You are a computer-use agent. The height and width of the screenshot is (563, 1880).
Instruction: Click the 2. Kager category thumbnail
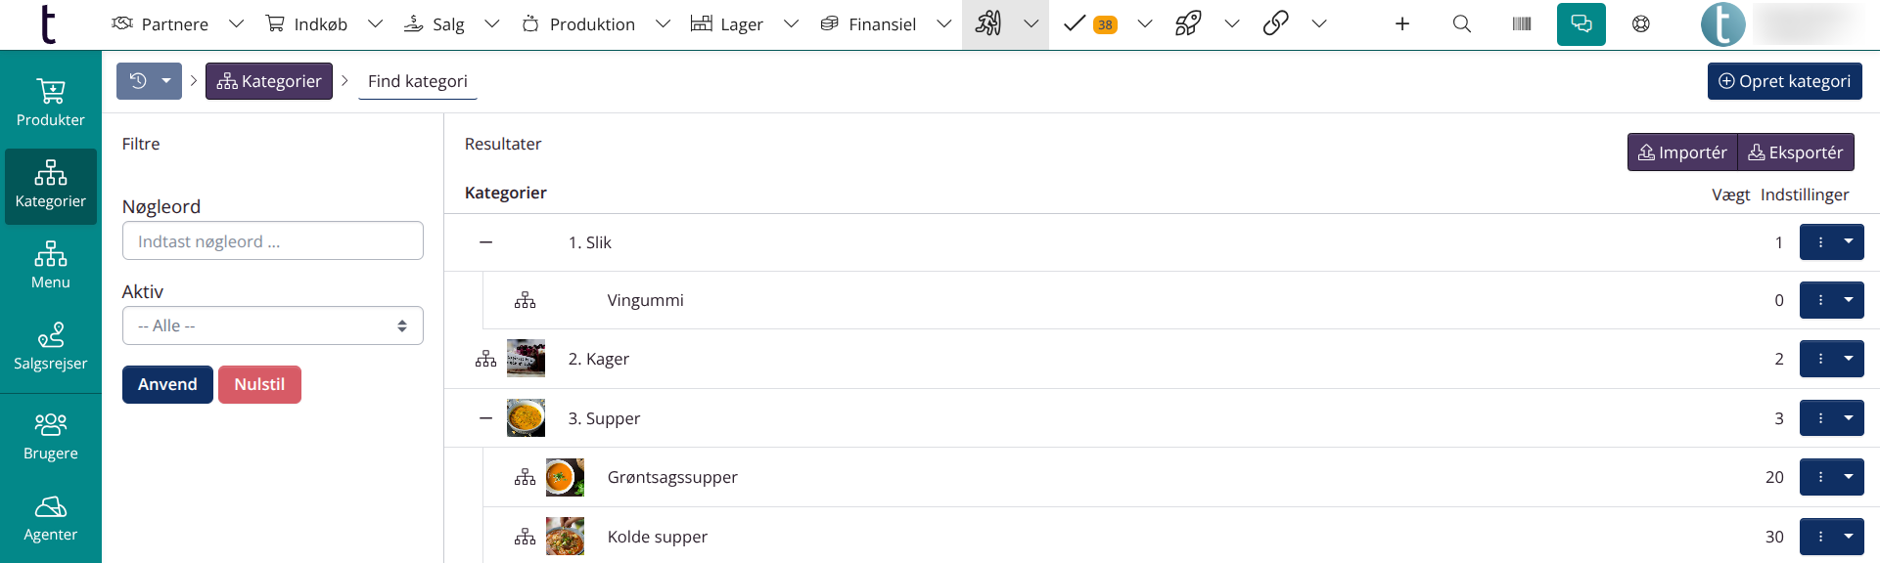click(x=526, y=359)
